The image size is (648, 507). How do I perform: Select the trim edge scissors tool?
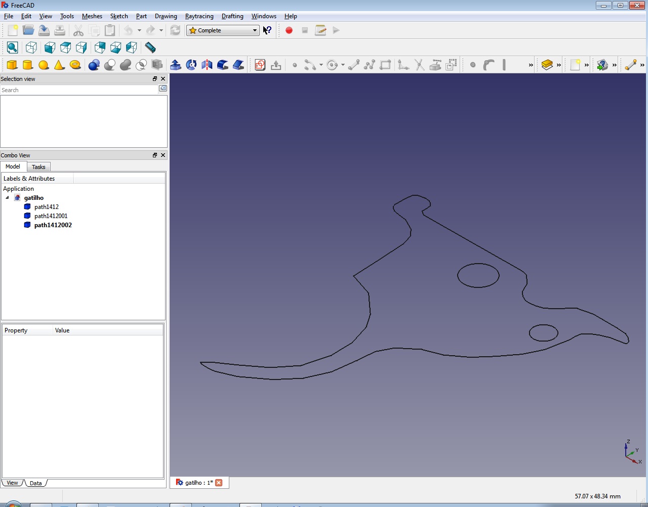click(x=419, y=65)
